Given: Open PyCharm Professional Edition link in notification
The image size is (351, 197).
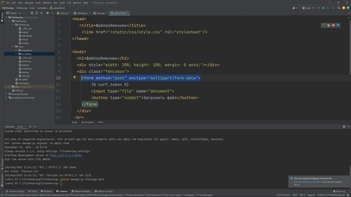Looking at the screenshot, I should (308, 182).
